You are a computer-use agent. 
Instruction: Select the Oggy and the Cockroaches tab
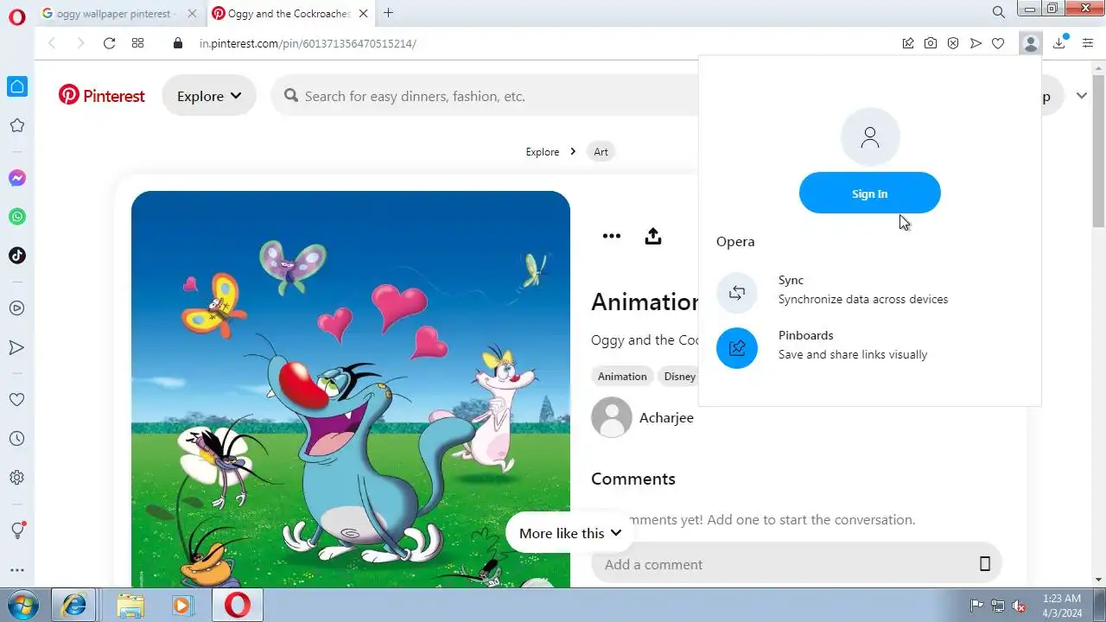[x=290, y=13]
